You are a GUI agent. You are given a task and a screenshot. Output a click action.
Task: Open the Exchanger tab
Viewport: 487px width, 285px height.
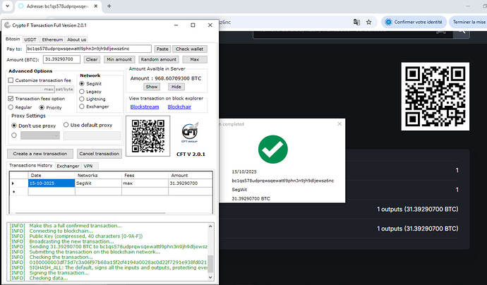[68, 166]
